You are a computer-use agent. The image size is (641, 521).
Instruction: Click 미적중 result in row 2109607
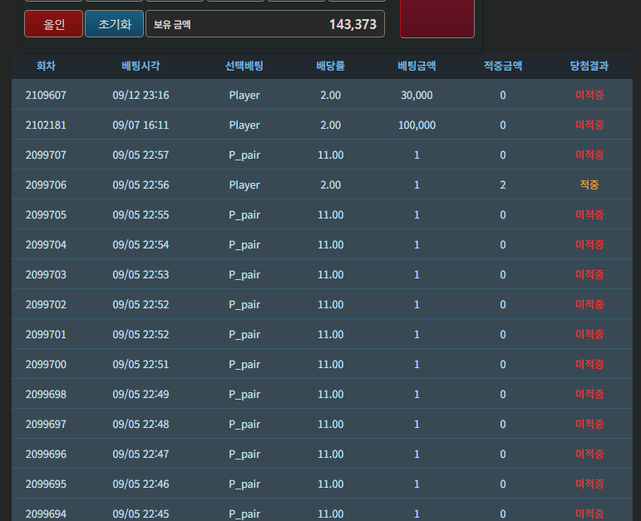click(x=589, y=96)
